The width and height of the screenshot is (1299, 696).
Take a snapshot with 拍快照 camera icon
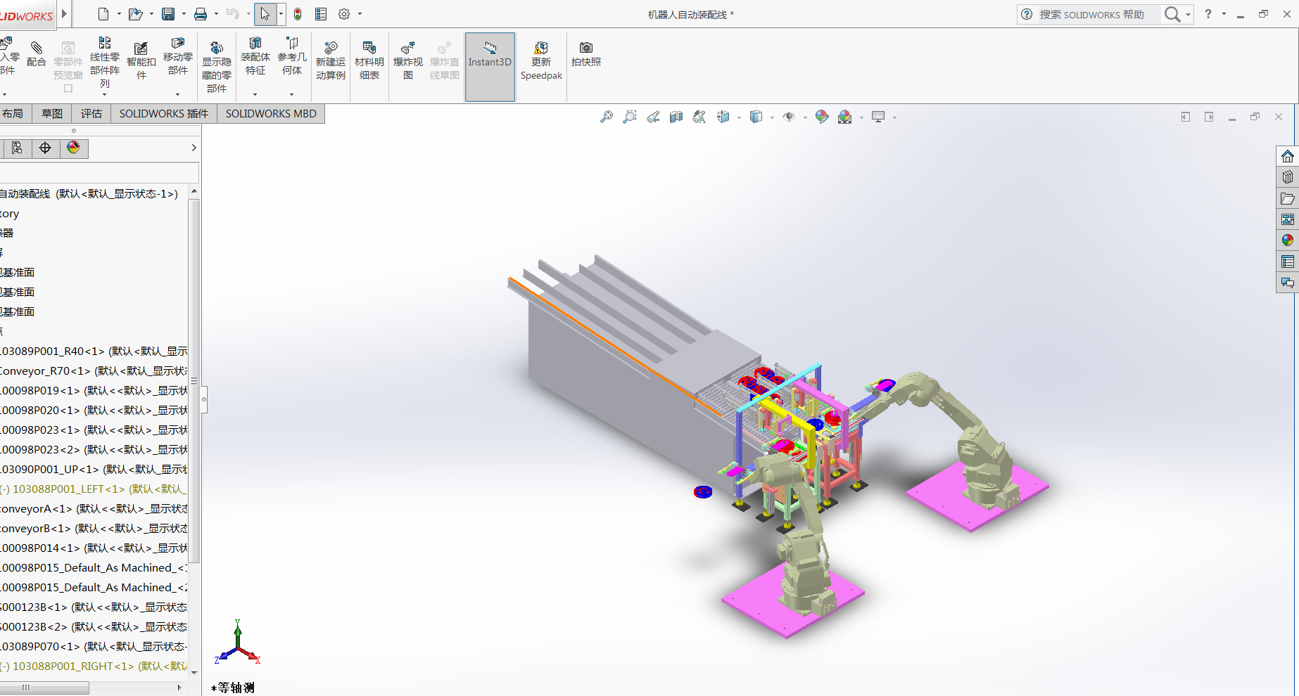[585, 53]
